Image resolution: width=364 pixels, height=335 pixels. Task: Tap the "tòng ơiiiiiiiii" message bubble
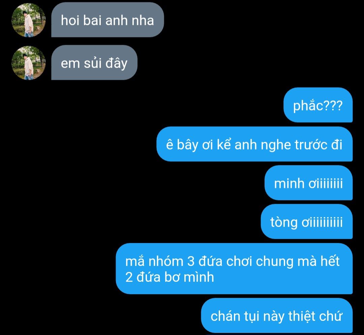pos(307,222)
